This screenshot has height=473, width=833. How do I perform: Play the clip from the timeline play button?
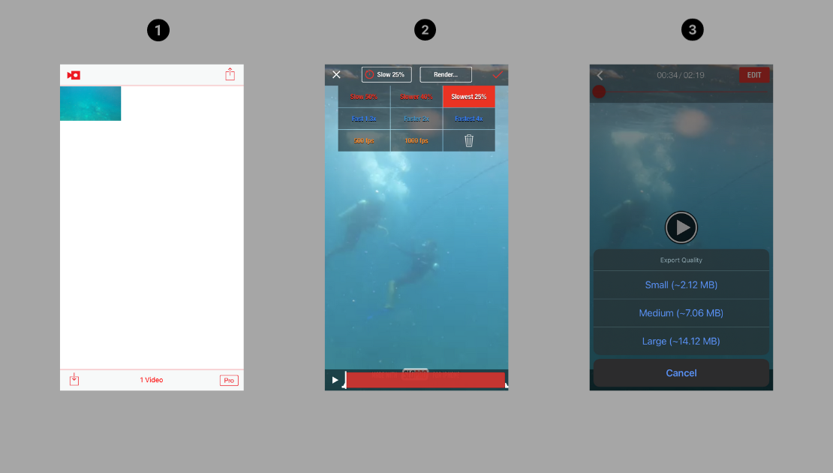pyautogui.click(x=335, y=380)
